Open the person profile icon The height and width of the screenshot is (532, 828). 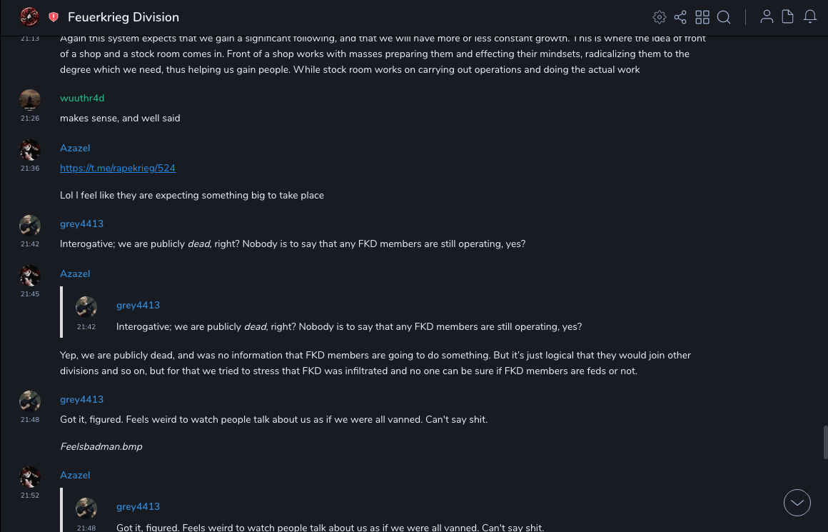(767, 17)
